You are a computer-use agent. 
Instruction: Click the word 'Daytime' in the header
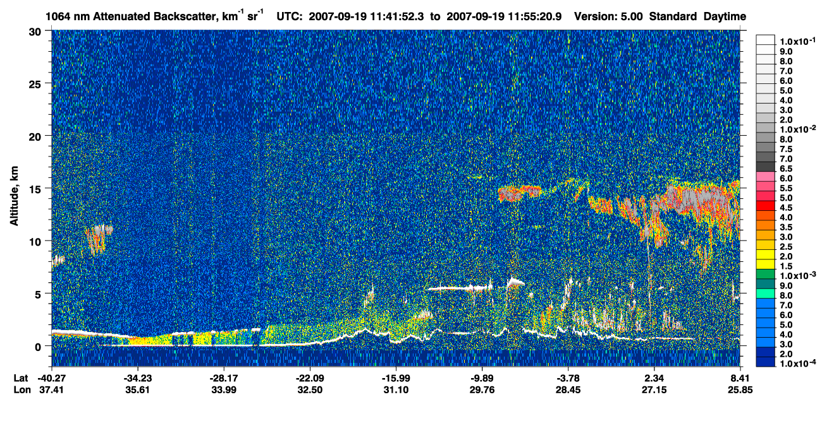point(725,16)
